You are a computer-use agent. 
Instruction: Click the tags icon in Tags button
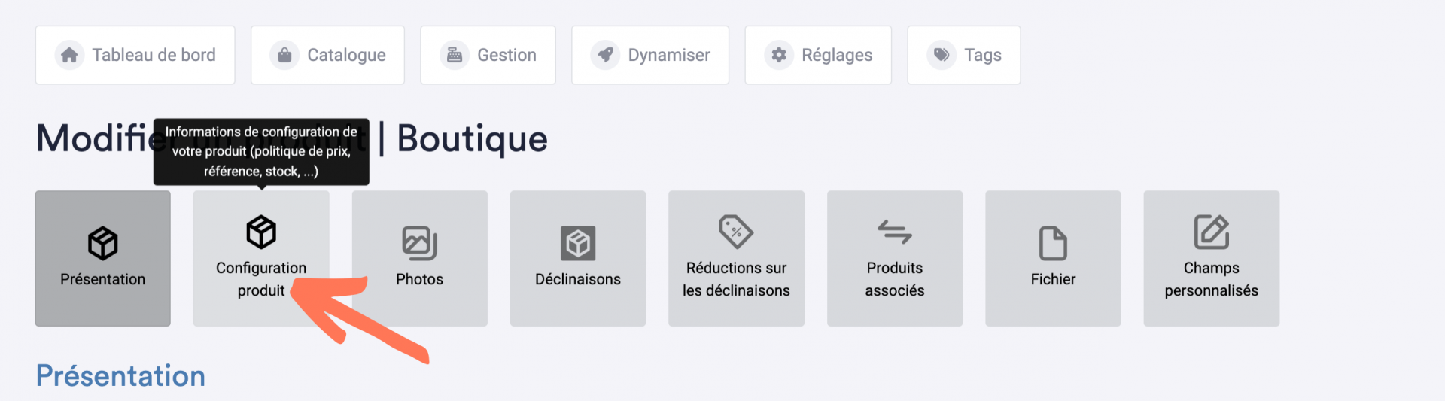point(942,55)
